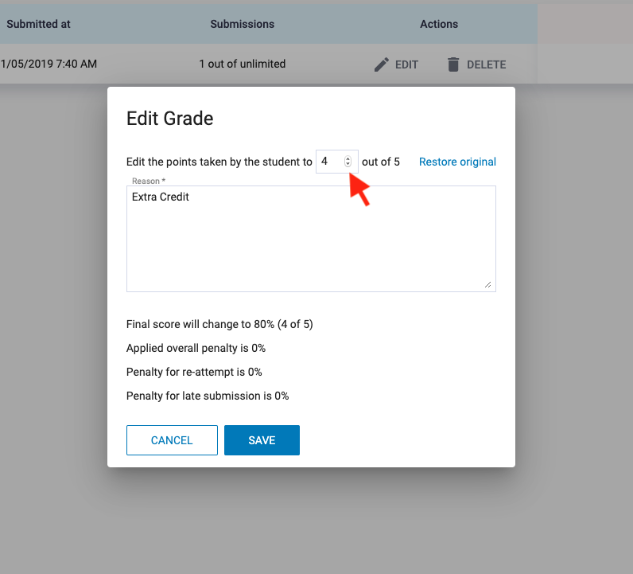This screenshot has height=574, width=633.
Task: Click the SAVE button
Action: coord(262,440)
